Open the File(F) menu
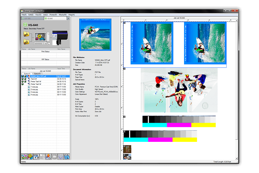Image resolution: width=259 pixels, height=173 pixels. [x=24, y=15]
